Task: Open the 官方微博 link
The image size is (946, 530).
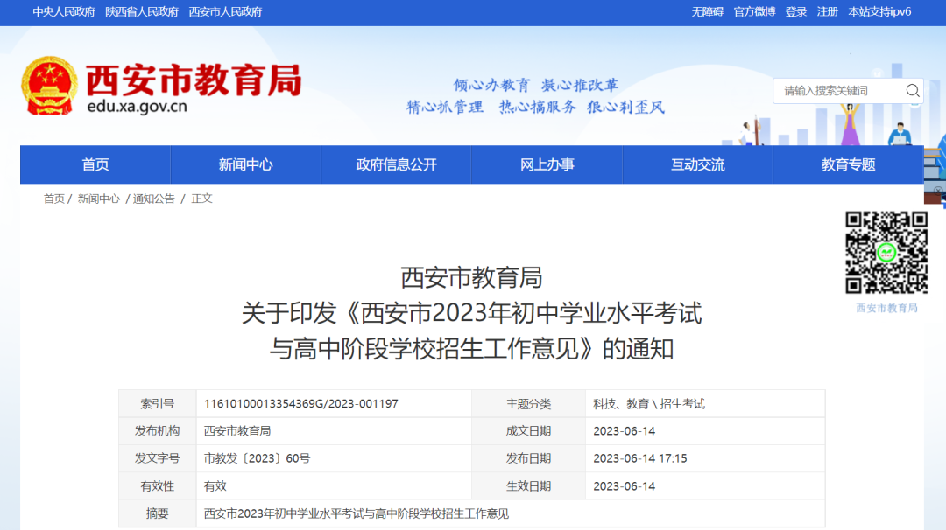Action: pos(754,12)
